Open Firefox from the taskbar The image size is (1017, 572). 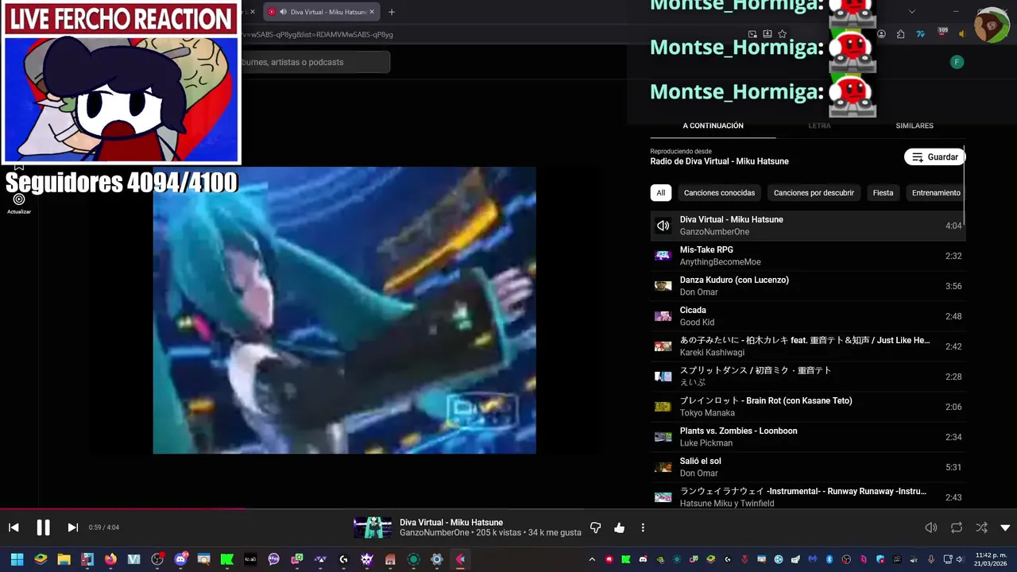(110, 559)
